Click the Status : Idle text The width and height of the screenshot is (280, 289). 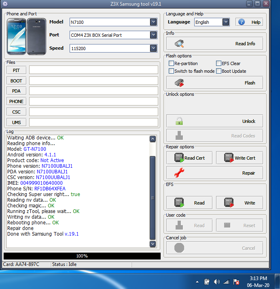point(64,264)
